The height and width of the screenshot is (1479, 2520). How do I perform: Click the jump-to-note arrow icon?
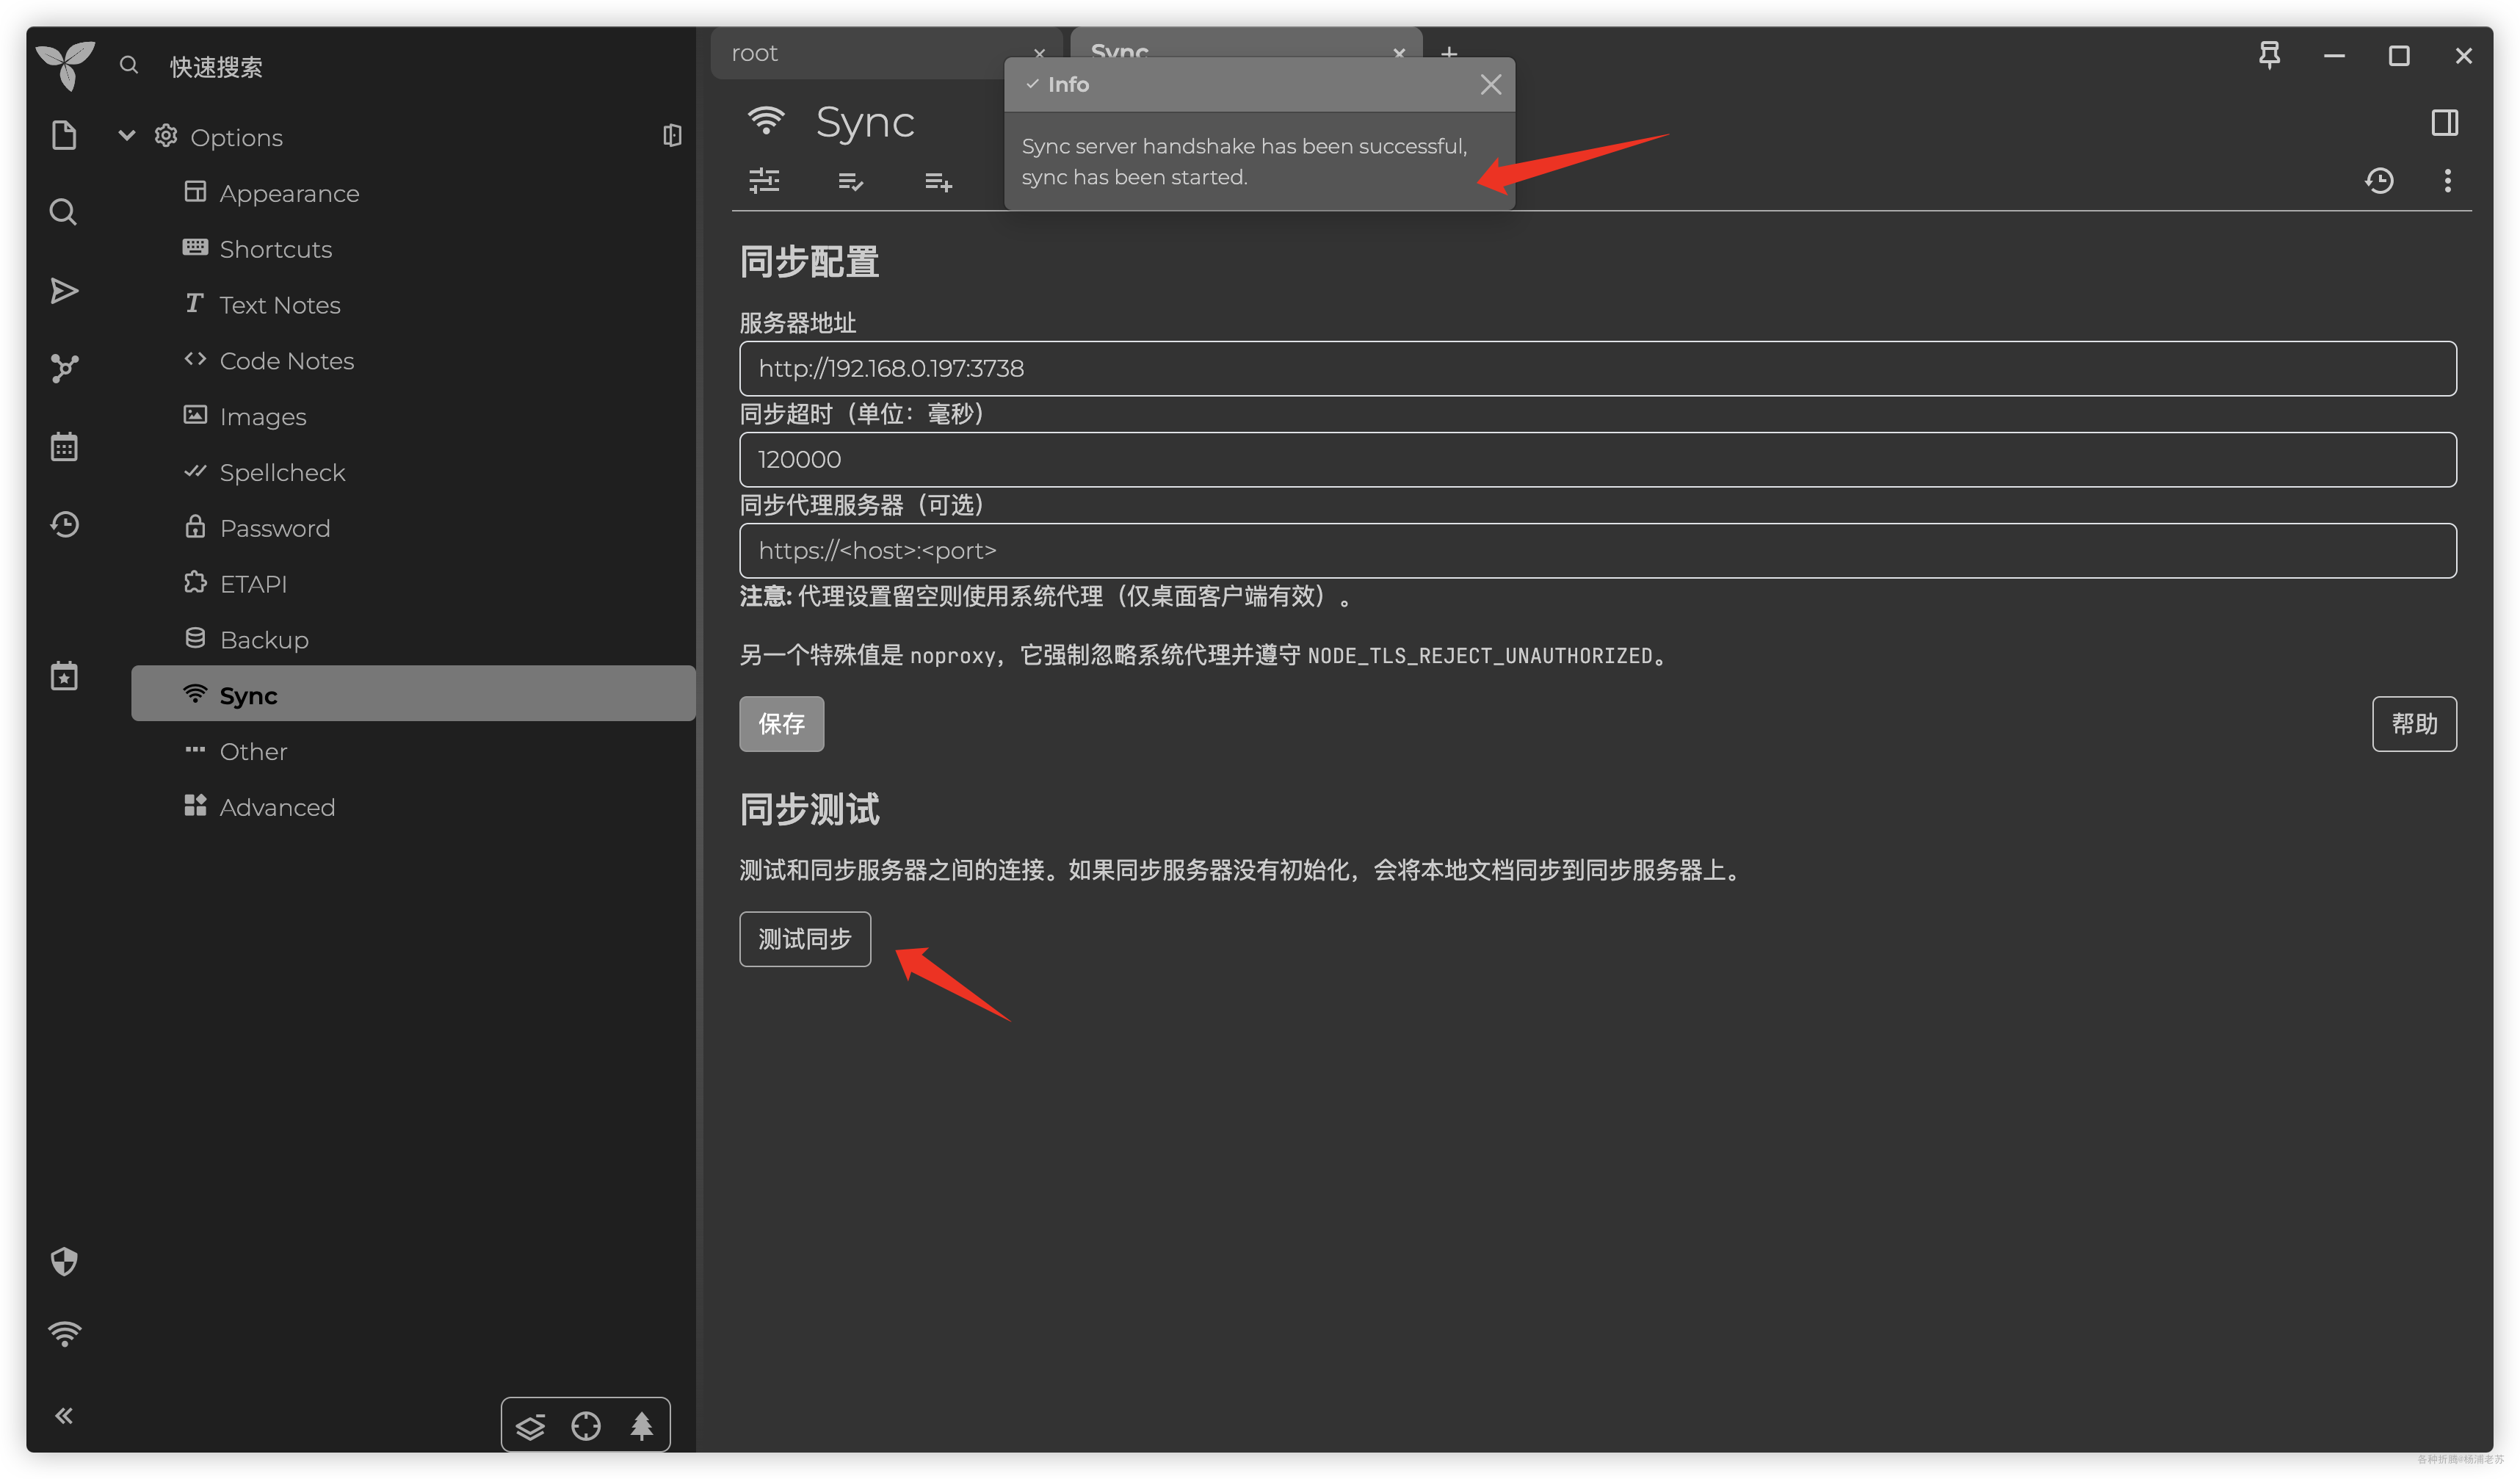pos(64,290)
